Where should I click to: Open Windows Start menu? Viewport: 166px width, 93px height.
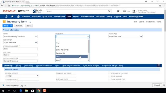pos(3,91)
